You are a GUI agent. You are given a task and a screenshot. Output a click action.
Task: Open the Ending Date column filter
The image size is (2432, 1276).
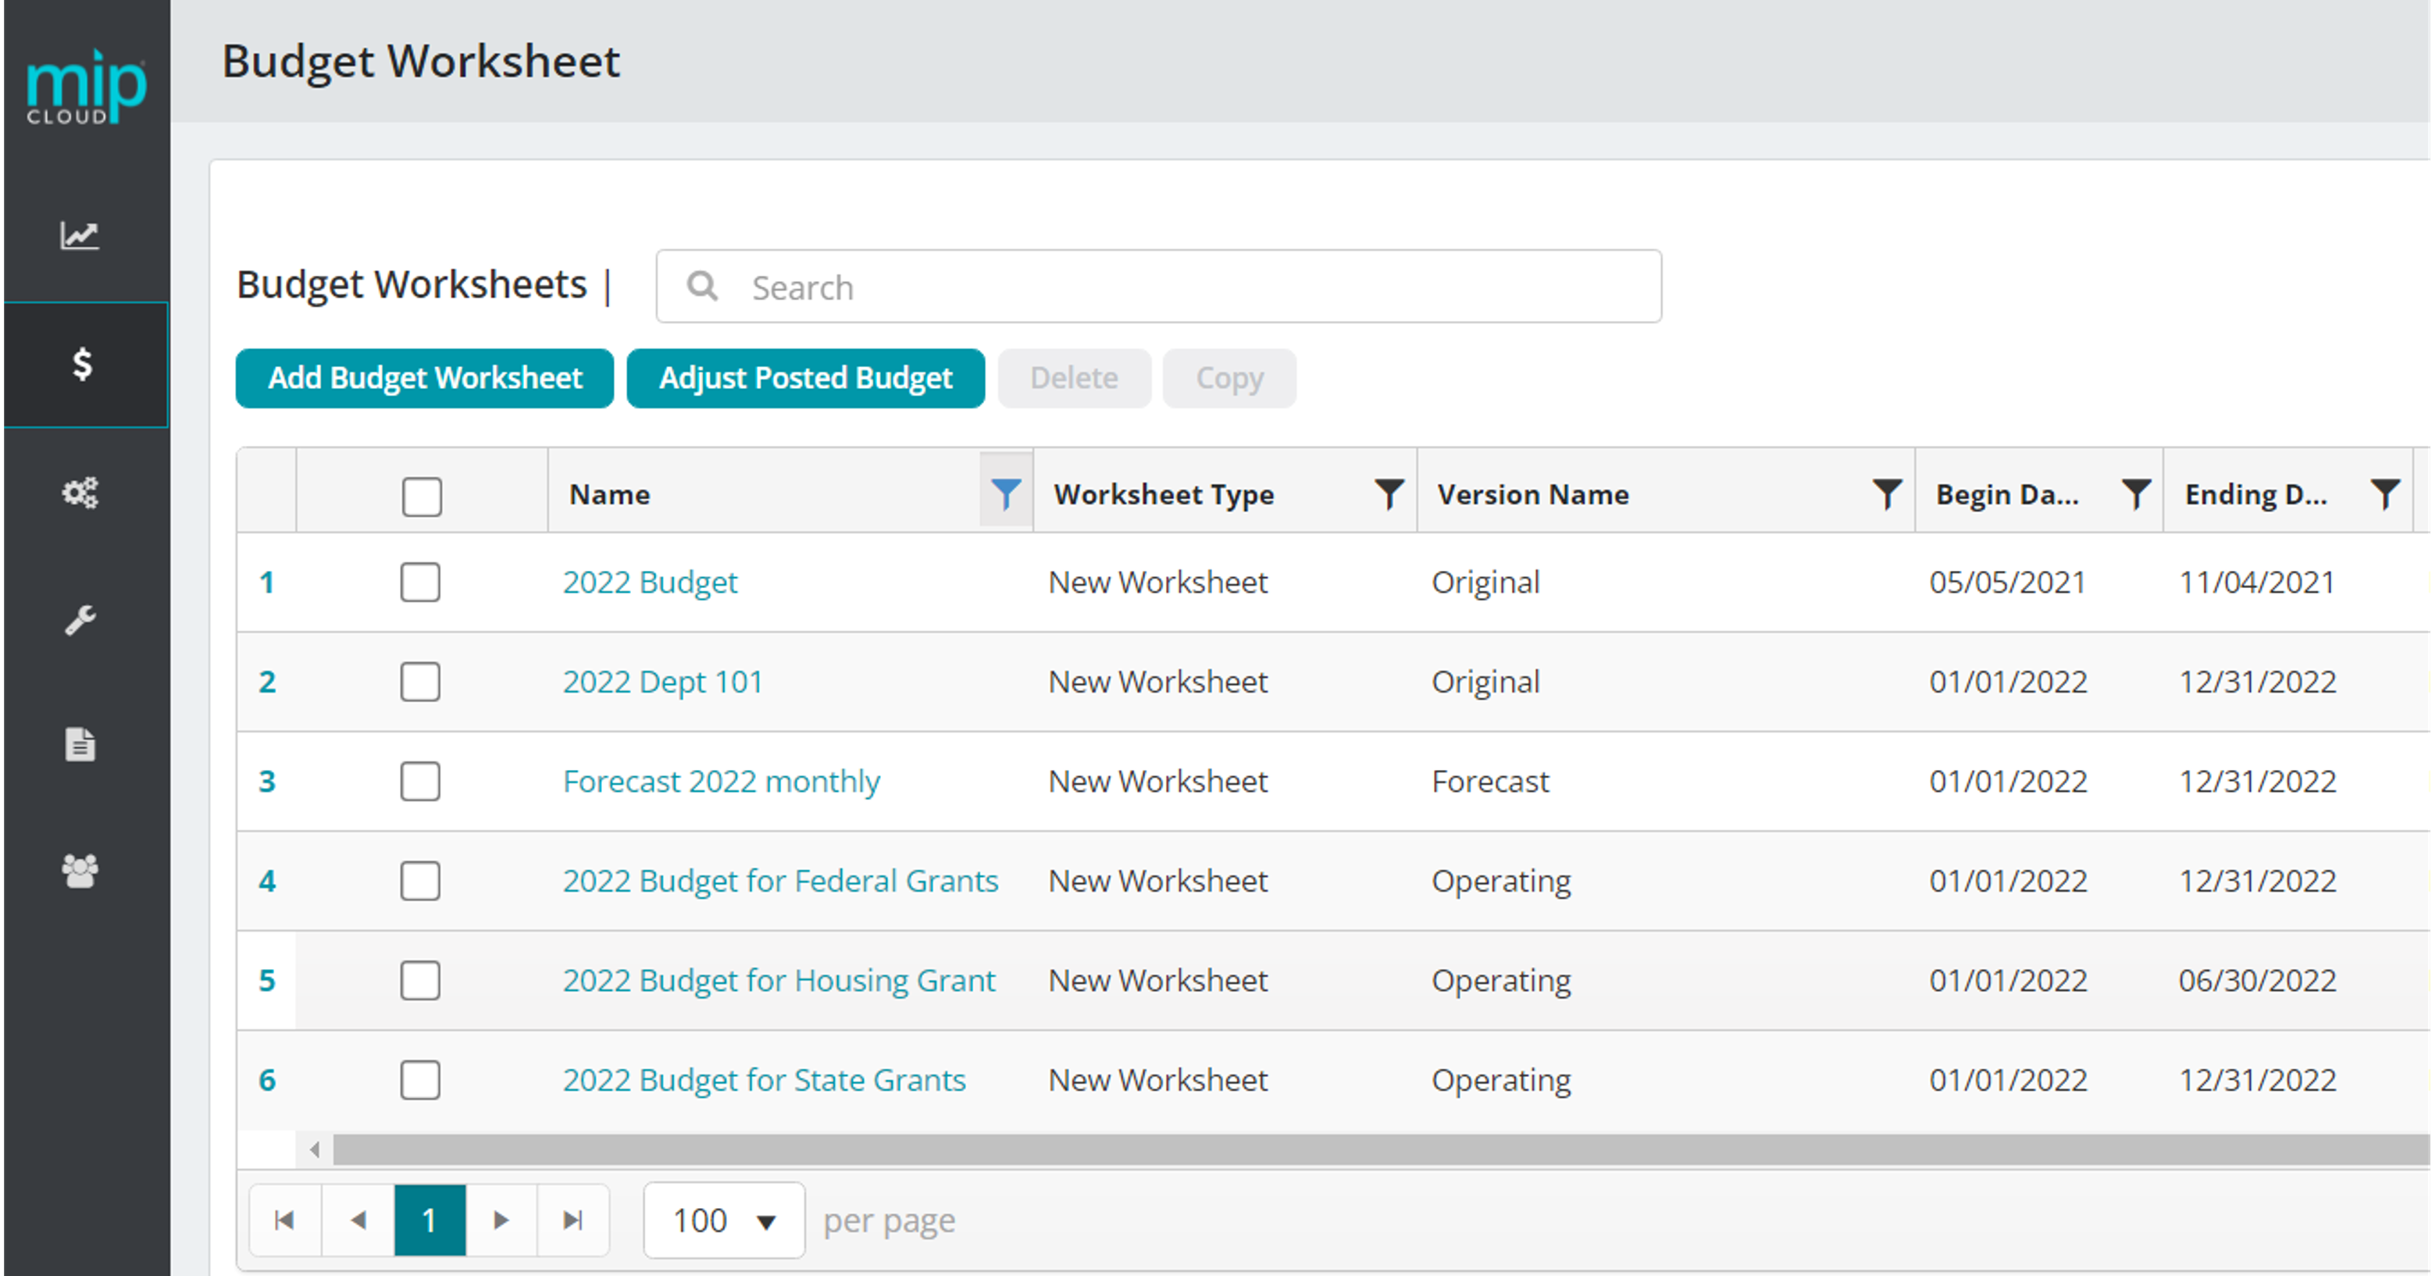coord(2386,493)
